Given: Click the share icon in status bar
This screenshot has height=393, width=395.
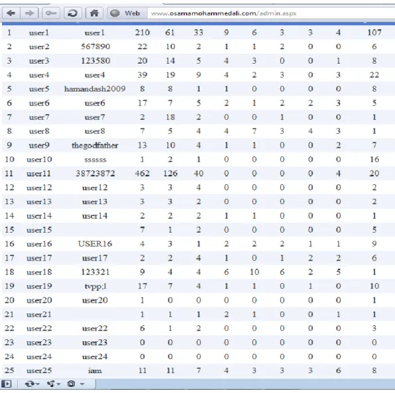Looking at the screenshot, I should click(50, 384).
